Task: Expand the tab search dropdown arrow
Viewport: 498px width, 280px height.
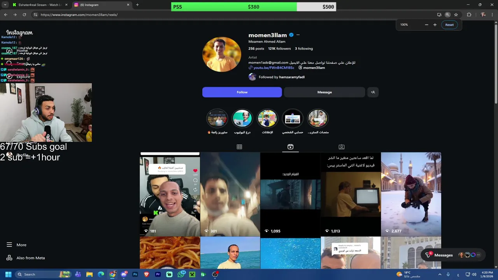Action: [x=5, y=5]
